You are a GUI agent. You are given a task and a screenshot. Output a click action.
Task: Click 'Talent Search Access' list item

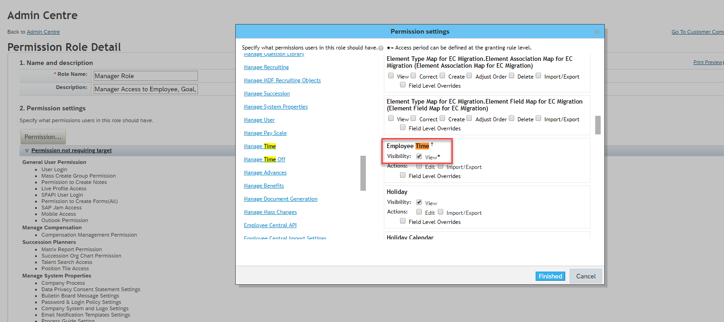[x=67, y=262]
